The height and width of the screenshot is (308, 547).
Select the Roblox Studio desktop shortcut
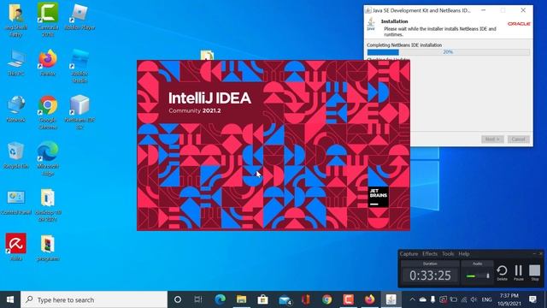pos(79,67)
